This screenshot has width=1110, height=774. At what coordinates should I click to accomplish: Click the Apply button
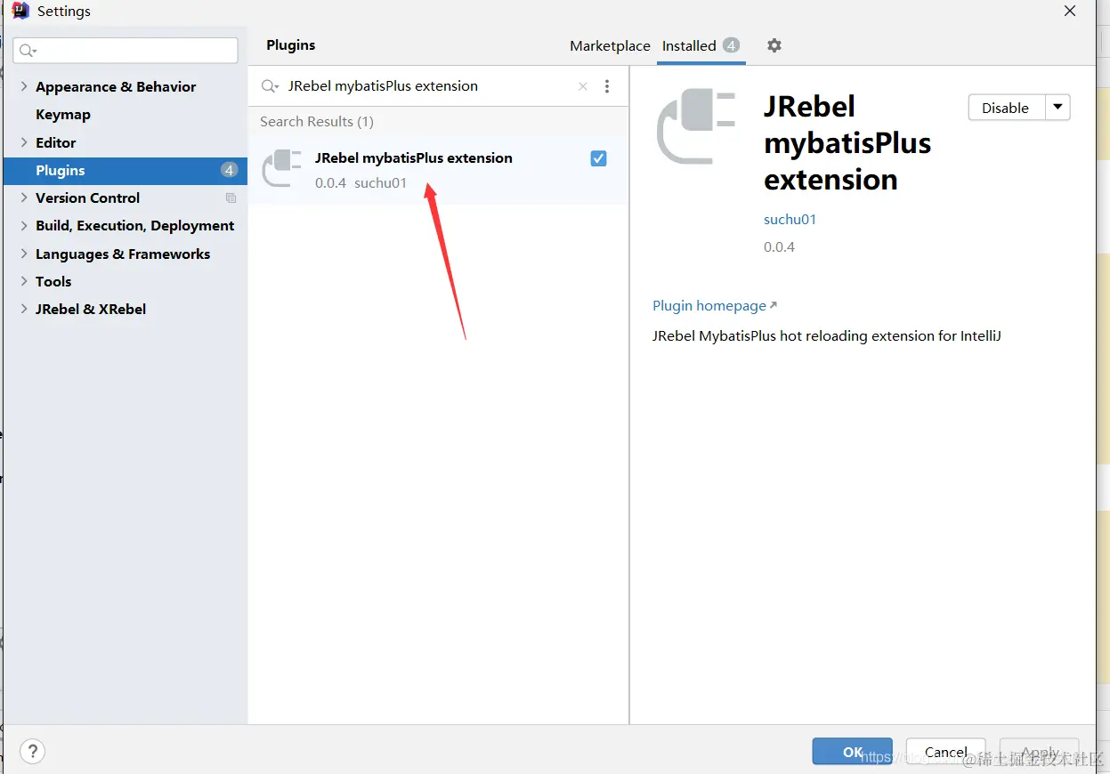(x=1039, y=752)
